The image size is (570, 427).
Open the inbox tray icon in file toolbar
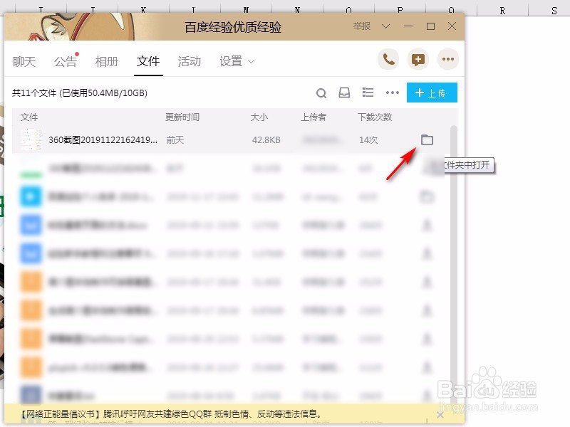pyautogui.click(x=344, y=93)
